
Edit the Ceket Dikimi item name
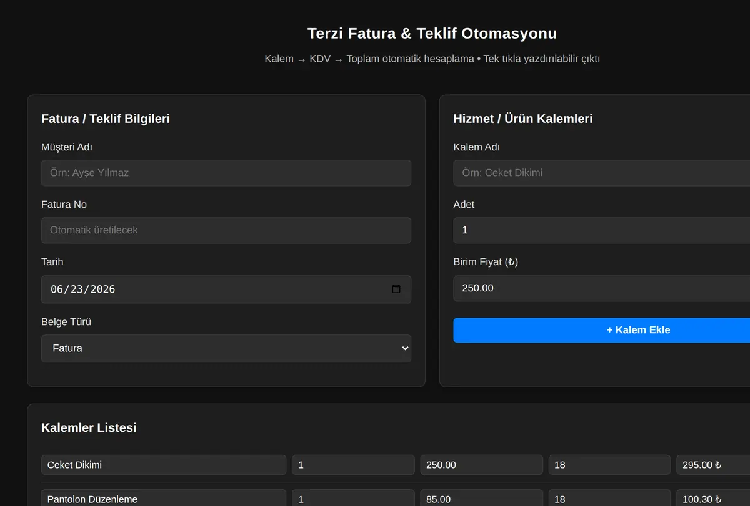coord(164,465)
